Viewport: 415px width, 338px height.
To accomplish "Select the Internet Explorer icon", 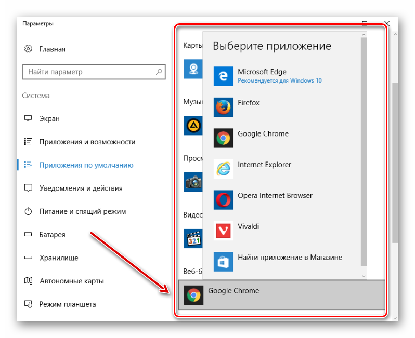I will pyautogui.click(x=223, y=169).
